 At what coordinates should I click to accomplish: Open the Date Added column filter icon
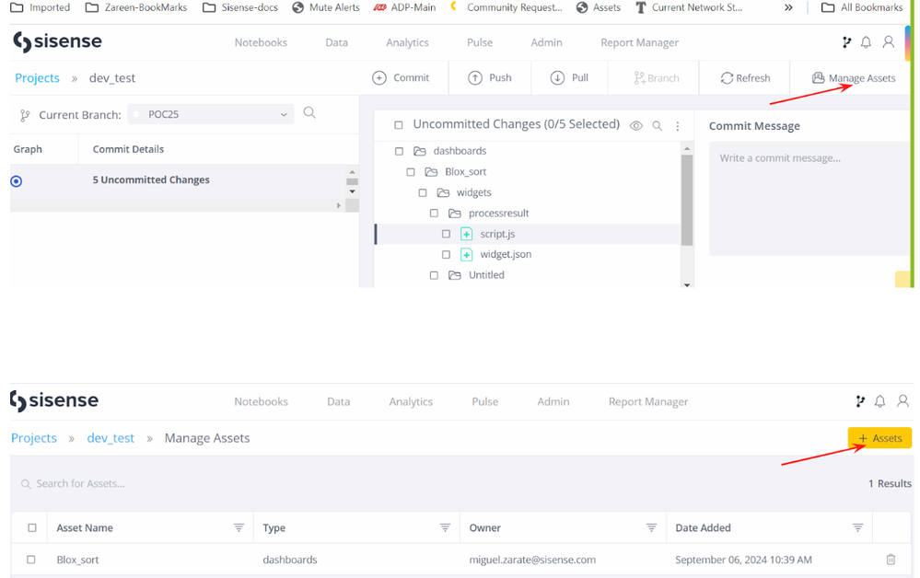click(857, 527)
